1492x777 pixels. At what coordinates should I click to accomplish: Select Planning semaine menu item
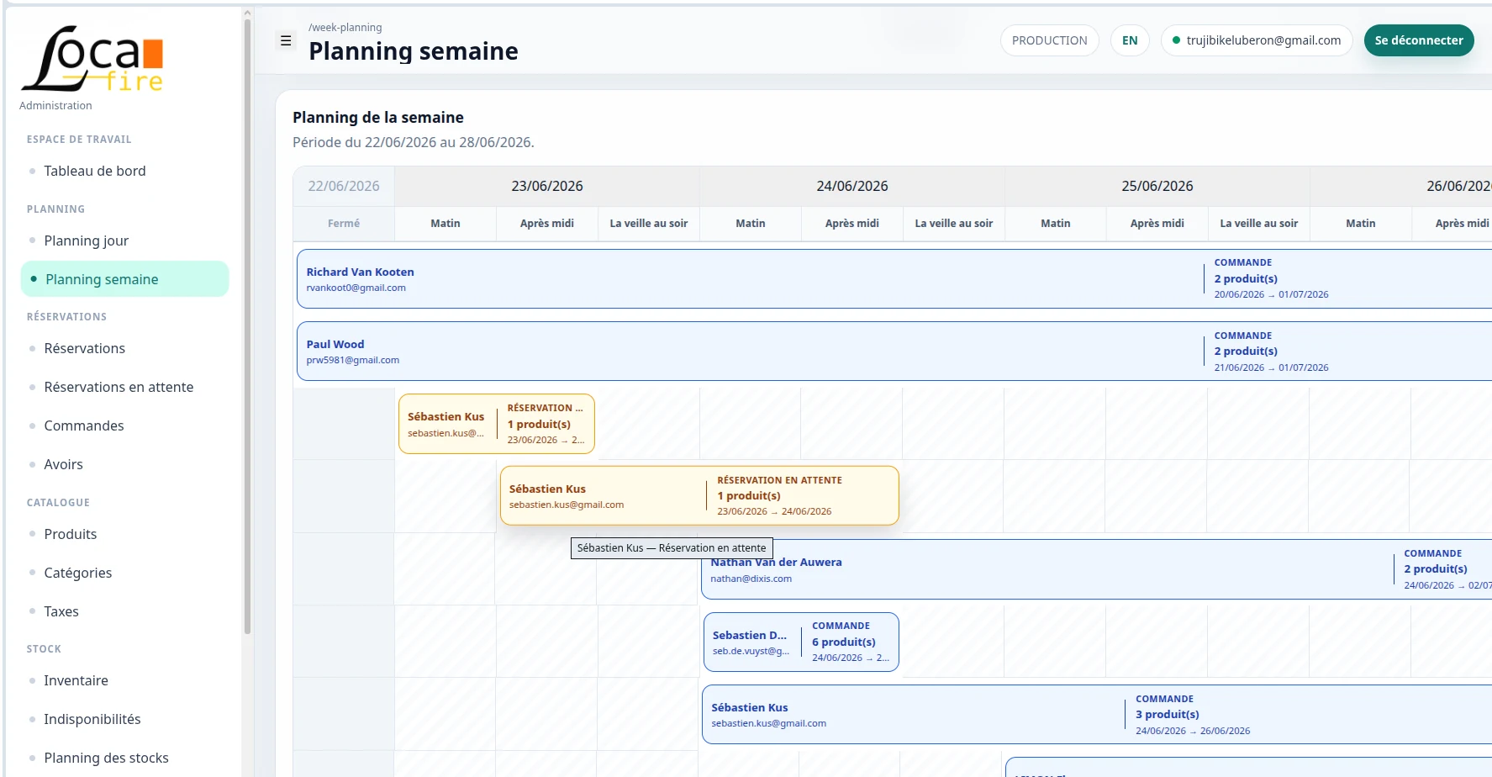(124, 279)
